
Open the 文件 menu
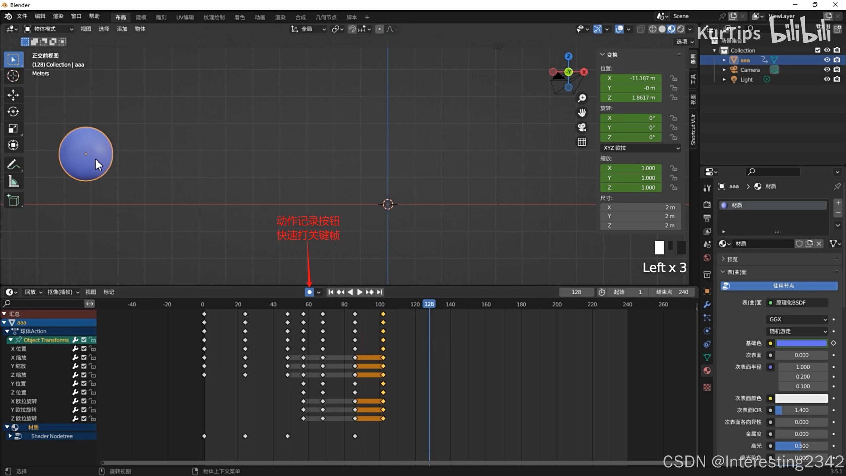tap(22, 16)
